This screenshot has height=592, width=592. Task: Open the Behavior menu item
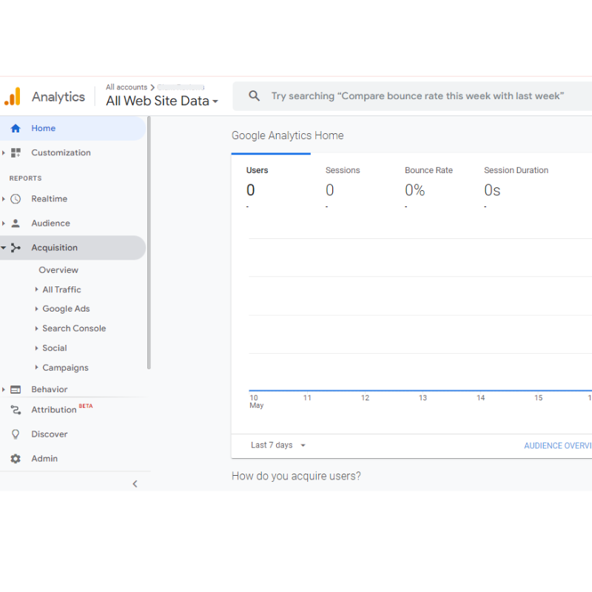point(73,389)
